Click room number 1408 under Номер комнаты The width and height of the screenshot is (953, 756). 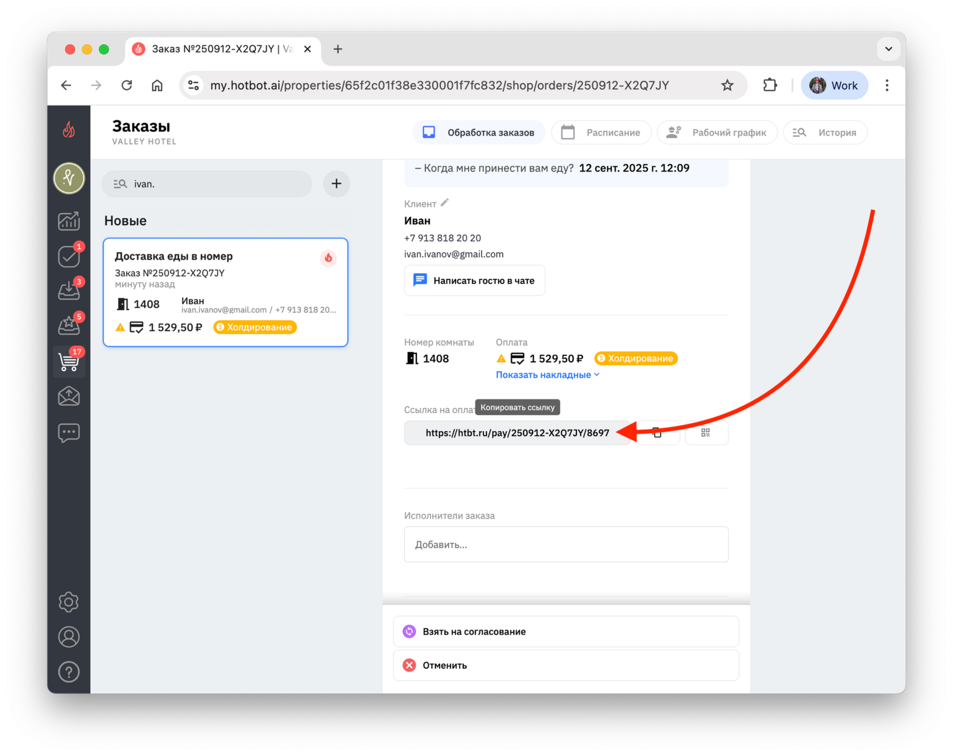436,359
